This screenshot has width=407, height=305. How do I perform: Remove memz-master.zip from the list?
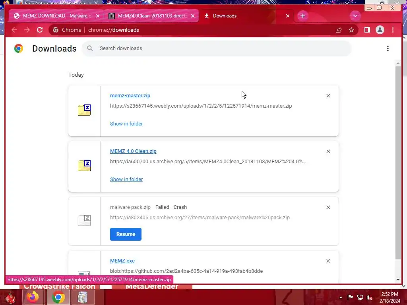tap(328, 96)
